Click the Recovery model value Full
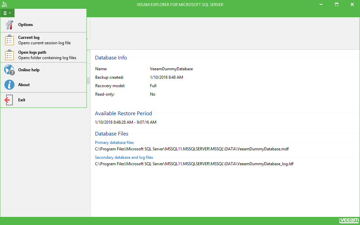The width and height of the screenshot is (360, 225). pos(153,86)
